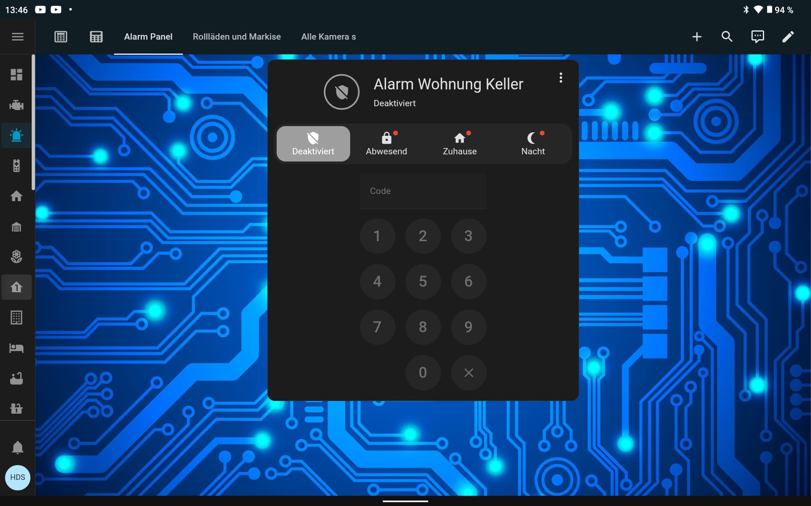Viewport: 811px width, 506px height.
Task: Set alarm mode to Nacht
Action: click(533, 144)
